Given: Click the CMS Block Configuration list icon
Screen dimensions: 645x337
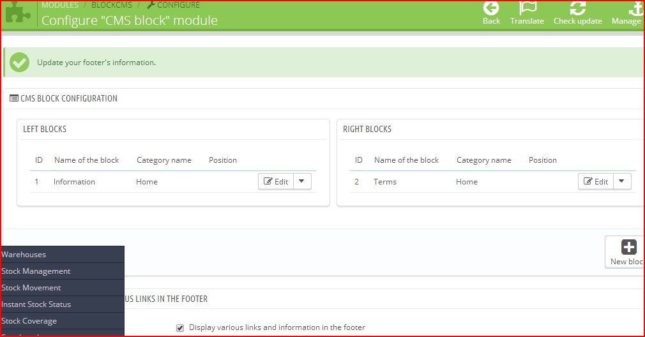Looking at the screenshot, I should (x=14, y=98).
